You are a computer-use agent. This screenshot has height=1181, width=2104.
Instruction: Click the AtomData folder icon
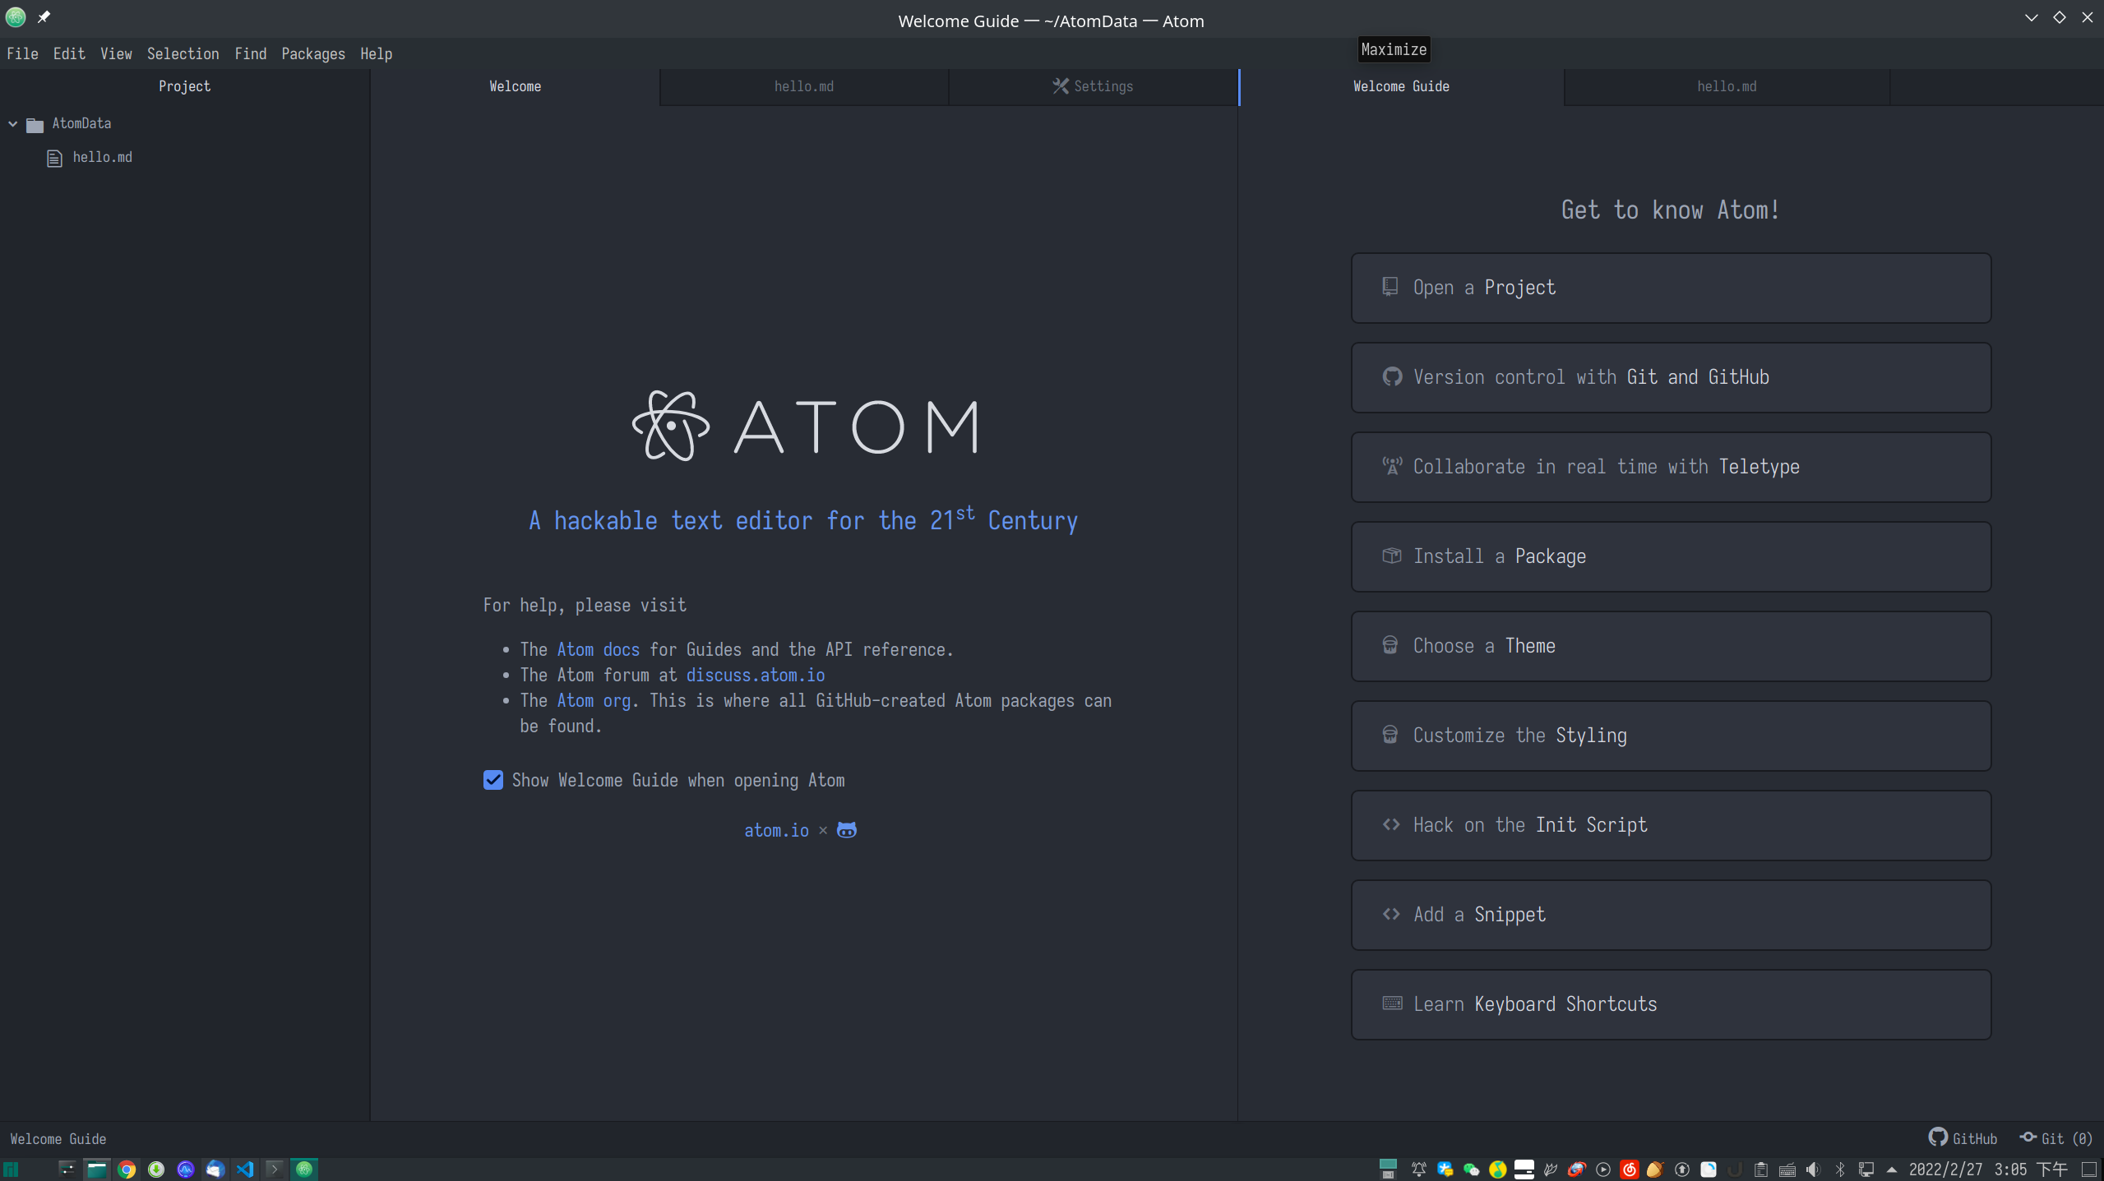[x=35, y=125]
